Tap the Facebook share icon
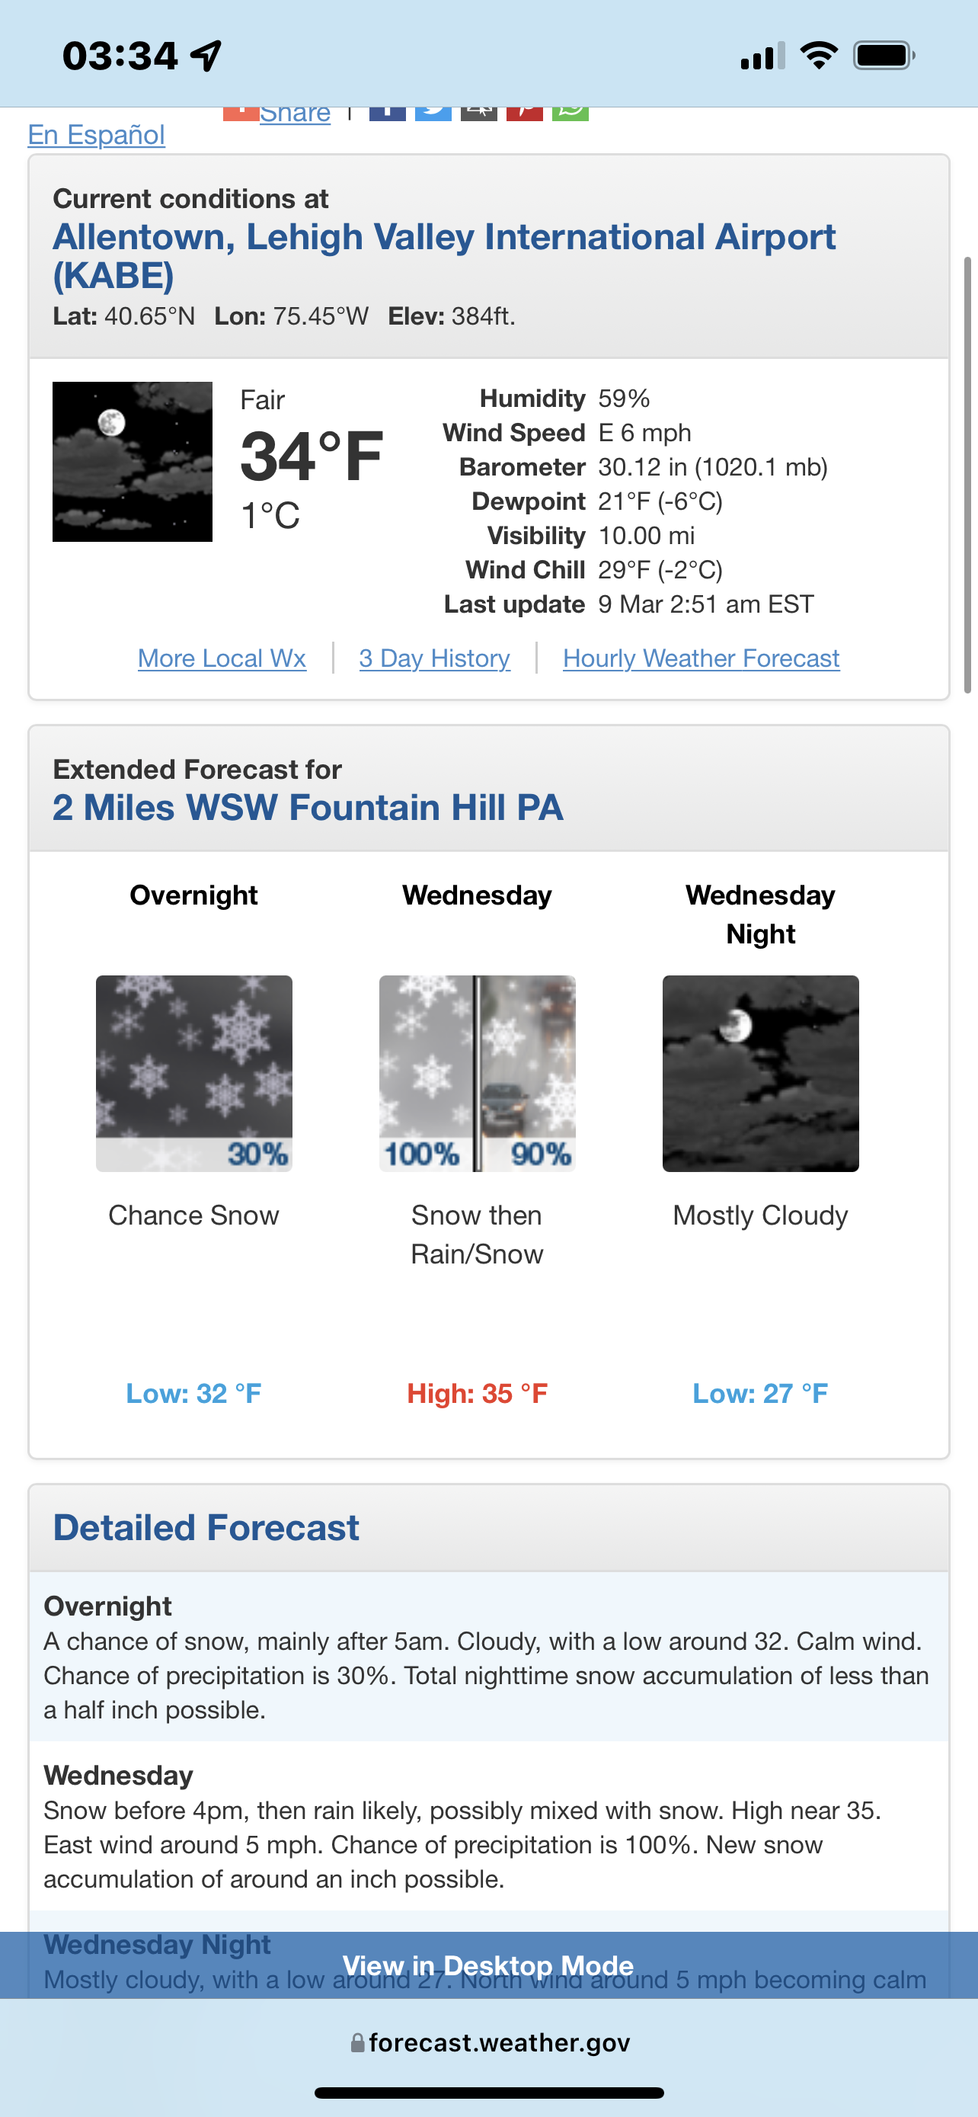Image resolution: width=978 pixels, height=2117 pixels. (387, 114)
